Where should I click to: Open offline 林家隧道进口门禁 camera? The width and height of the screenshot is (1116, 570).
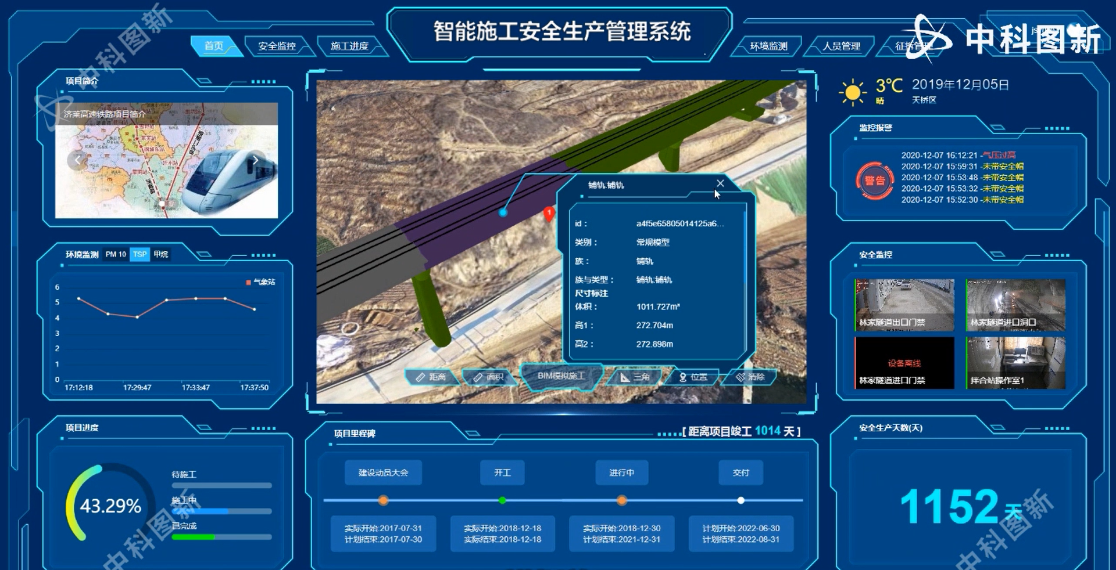click(904, 363)
